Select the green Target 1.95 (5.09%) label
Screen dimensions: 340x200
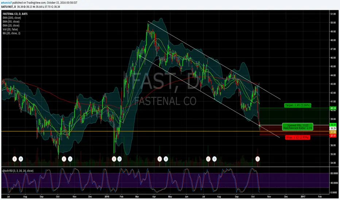point(298,105)
